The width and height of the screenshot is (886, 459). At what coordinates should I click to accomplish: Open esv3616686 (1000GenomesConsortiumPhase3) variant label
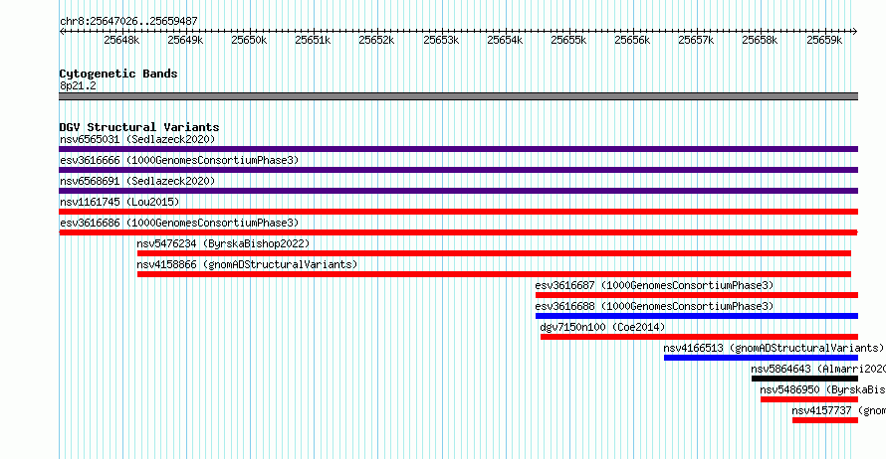pyautogui.click(x=179, y=223)
